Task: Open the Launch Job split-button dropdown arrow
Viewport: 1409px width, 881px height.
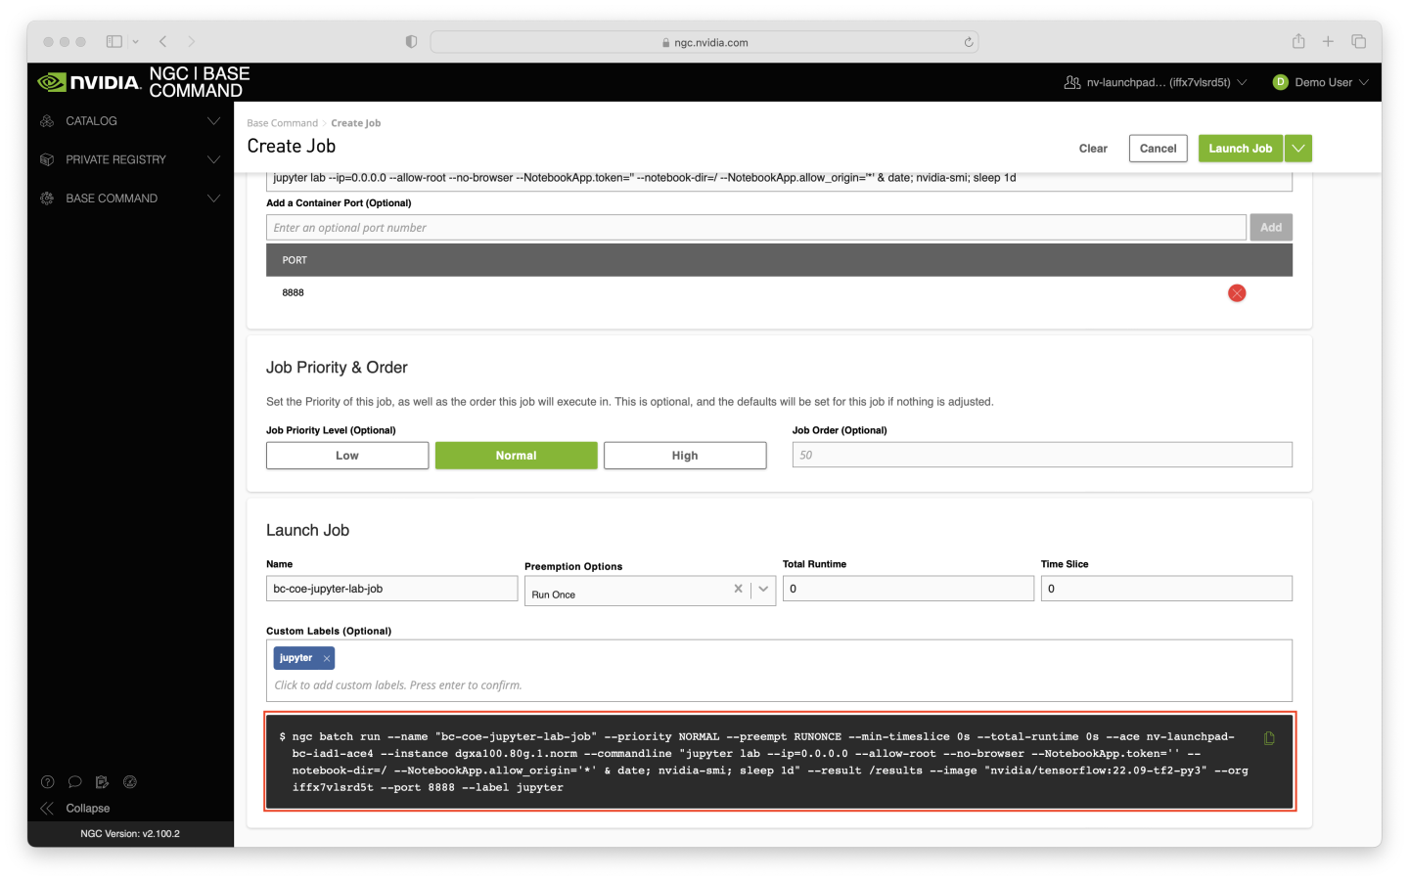Action: pyautogui.click(x=1298, y=149)
